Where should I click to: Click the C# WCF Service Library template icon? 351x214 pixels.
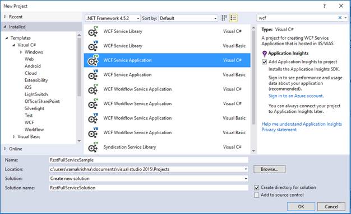[x=93, y=31]
